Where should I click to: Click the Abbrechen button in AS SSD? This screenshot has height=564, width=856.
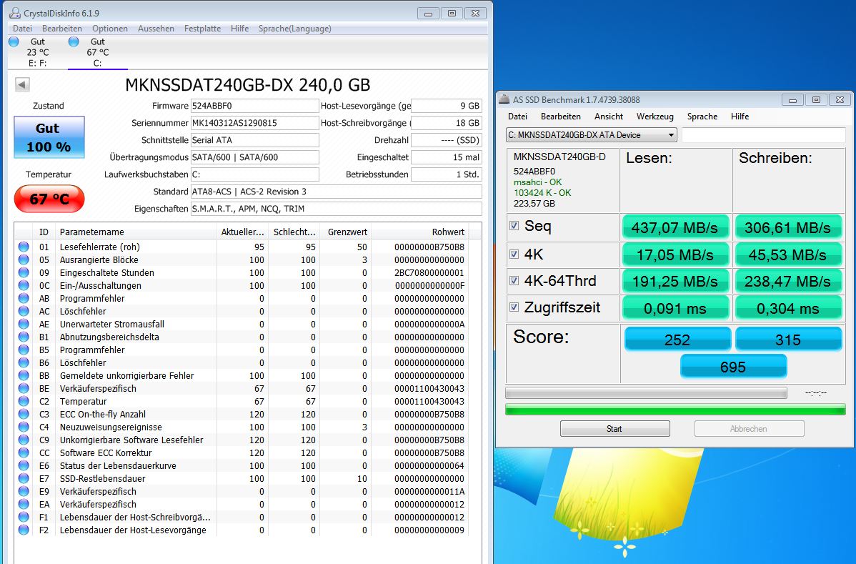(x=749, y=429)
